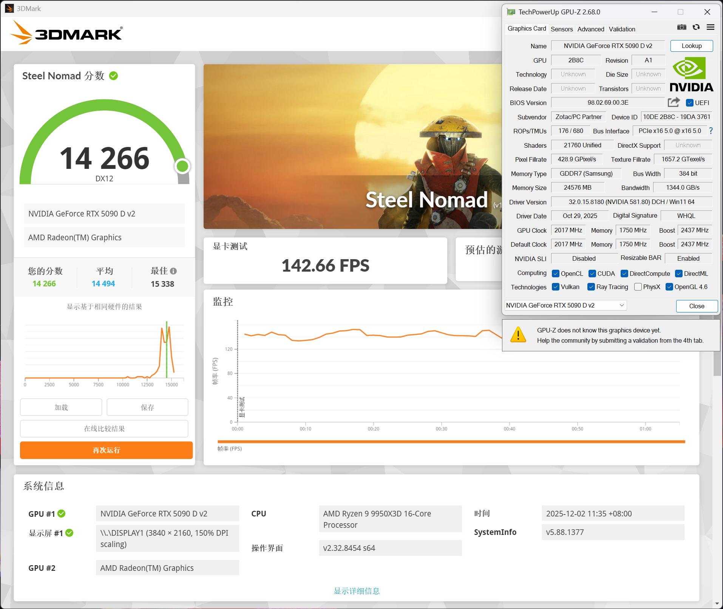
Task: Toggle the Ray Tracing checkbox
Action: coord(591,287)
